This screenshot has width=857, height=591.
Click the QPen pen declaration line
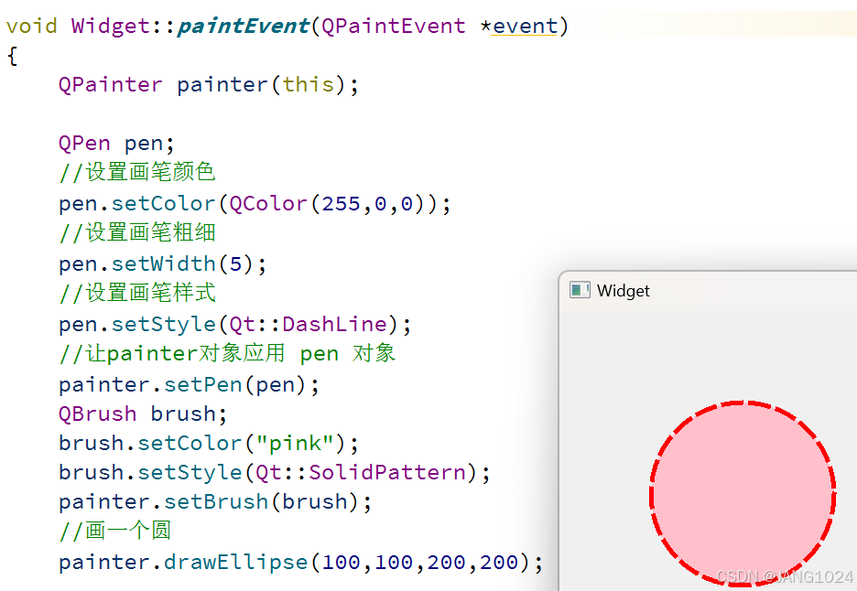pyautogui.click(x=116, y=144)
